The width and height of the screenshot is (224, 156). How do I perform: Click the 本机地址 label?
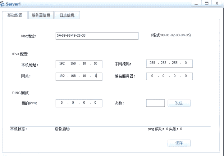click(x=30, y=65)
